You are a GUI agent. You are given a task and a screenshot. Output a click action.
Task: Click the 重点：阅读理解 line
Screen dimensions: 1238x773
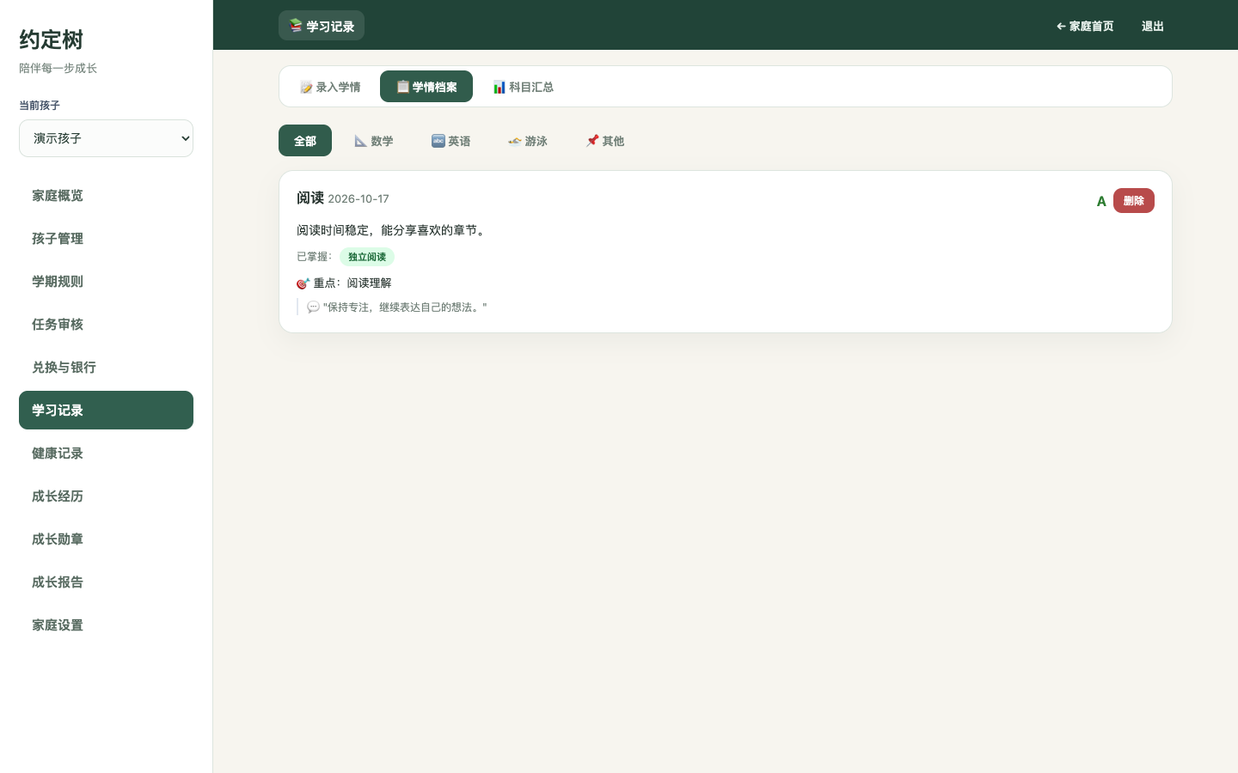344,283
